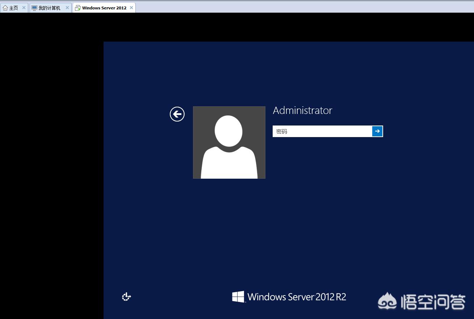The width and height of the screenshot is (474, 319).
Task: Click the Windows Server 2012 R2 text
Action: tap(297, 297)
